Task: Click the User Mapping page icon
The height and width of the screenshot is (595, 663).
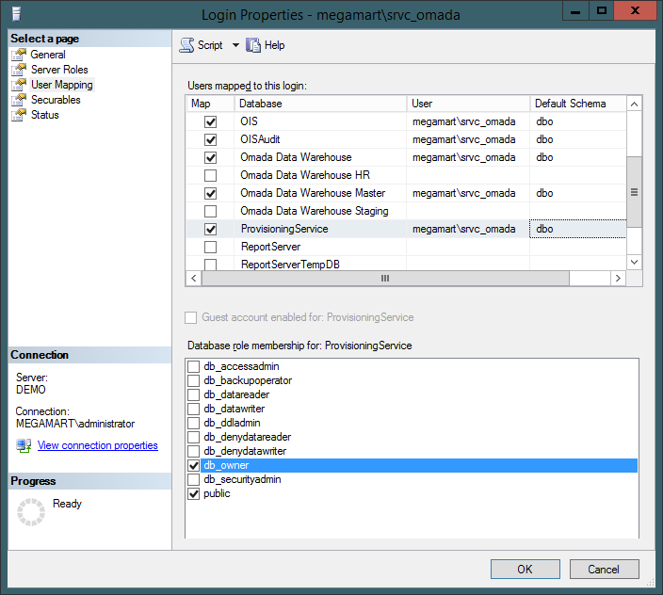Action: [19, 85]
